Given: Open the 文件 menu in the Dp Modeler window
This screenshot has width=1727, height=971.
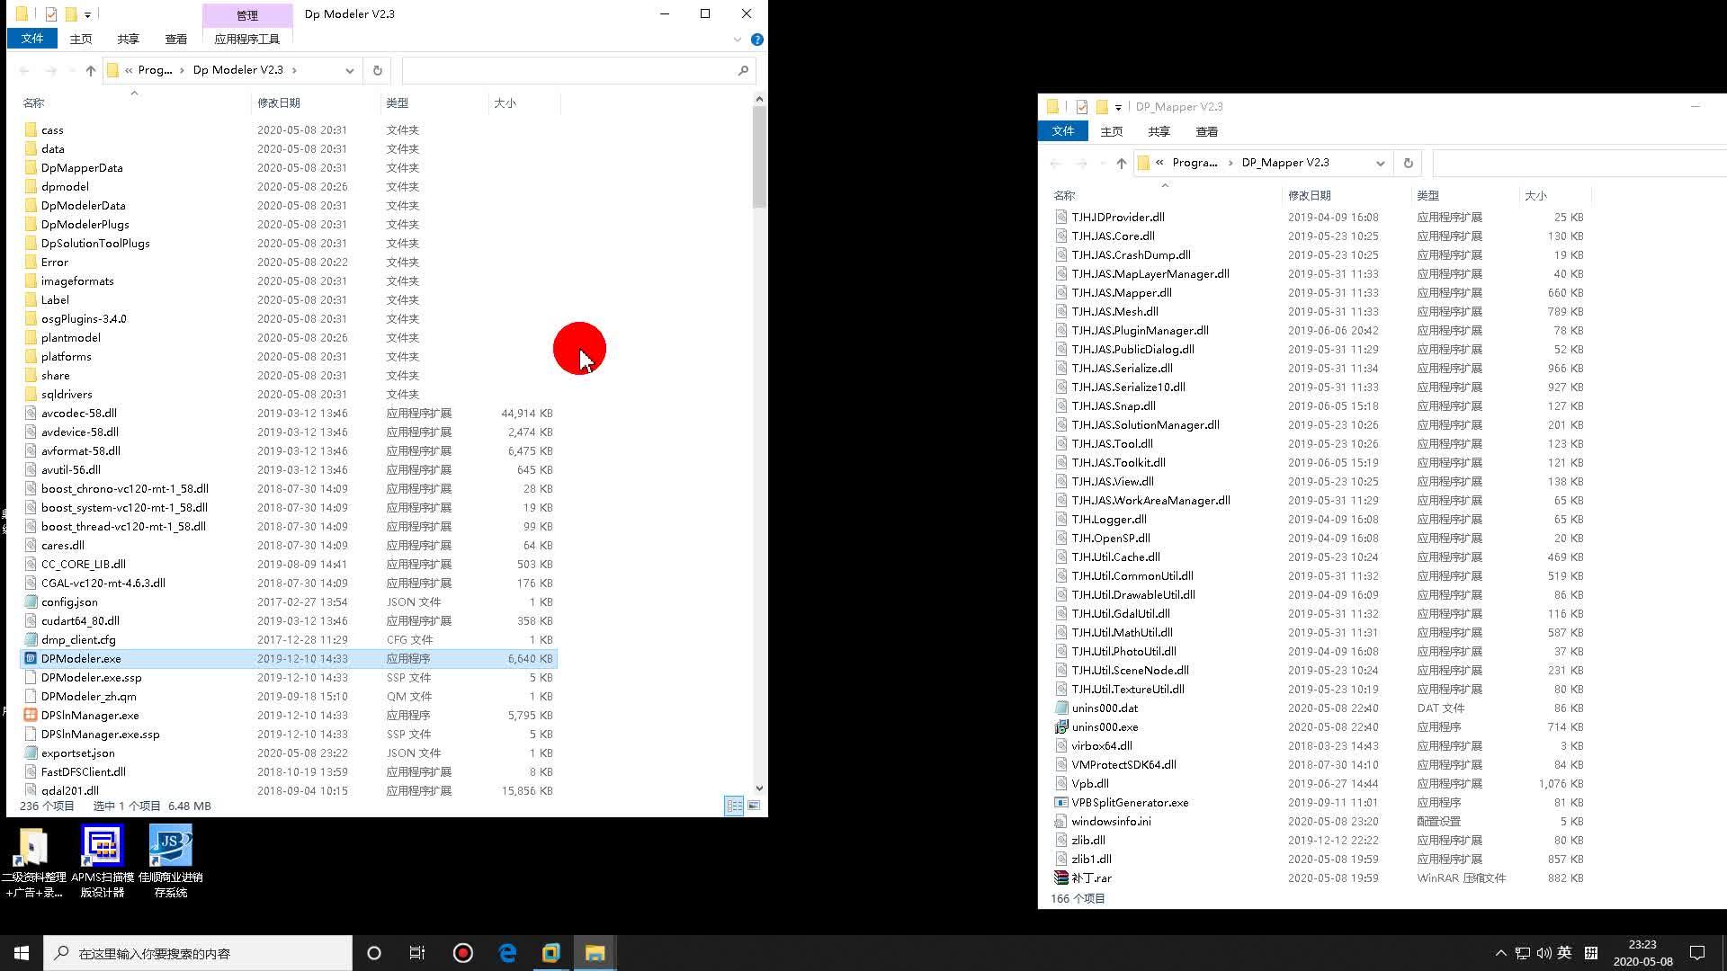Looking at the screenshot, I should 32,39.
